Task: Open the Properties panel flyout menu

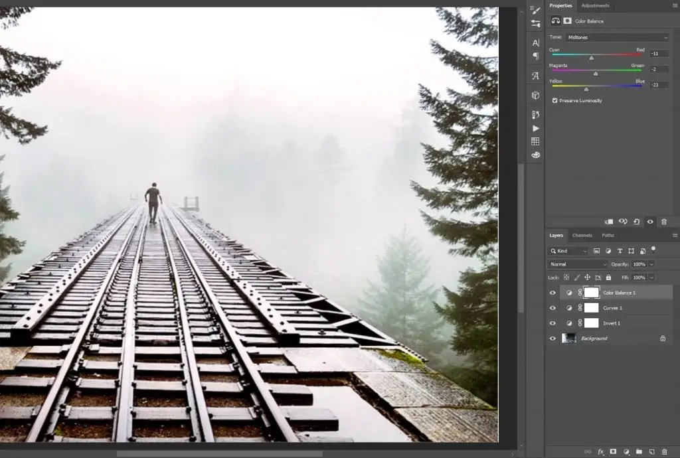Action: (x=675, y=5)
